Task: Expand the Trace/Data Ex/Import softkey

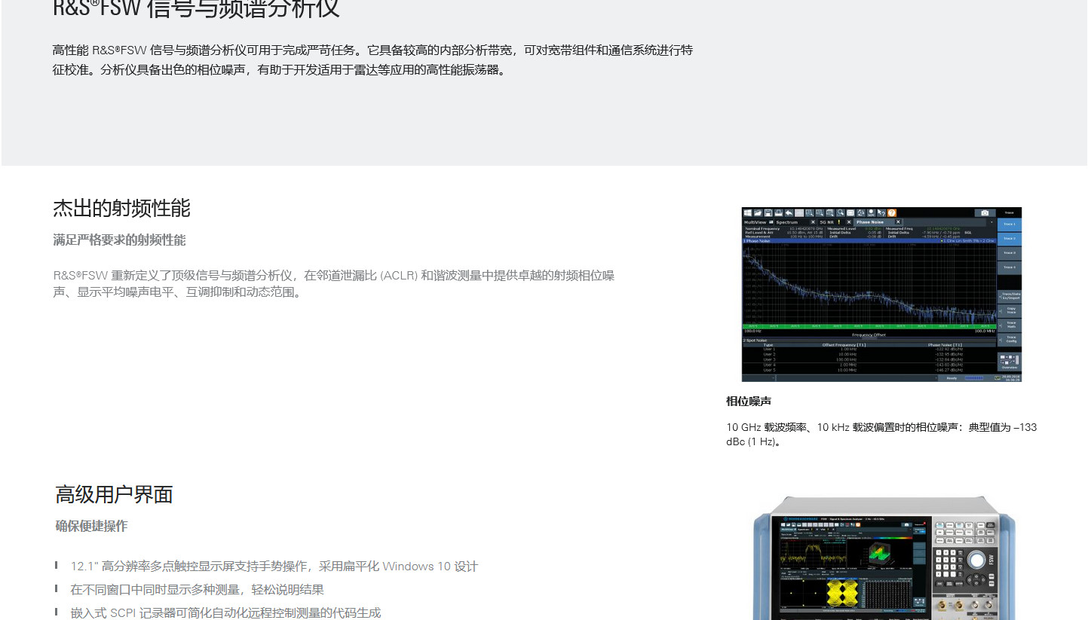Action: coord(1010,295)
